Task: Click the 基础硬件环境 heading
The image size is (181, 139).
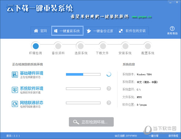Action: tap(32, 73)
